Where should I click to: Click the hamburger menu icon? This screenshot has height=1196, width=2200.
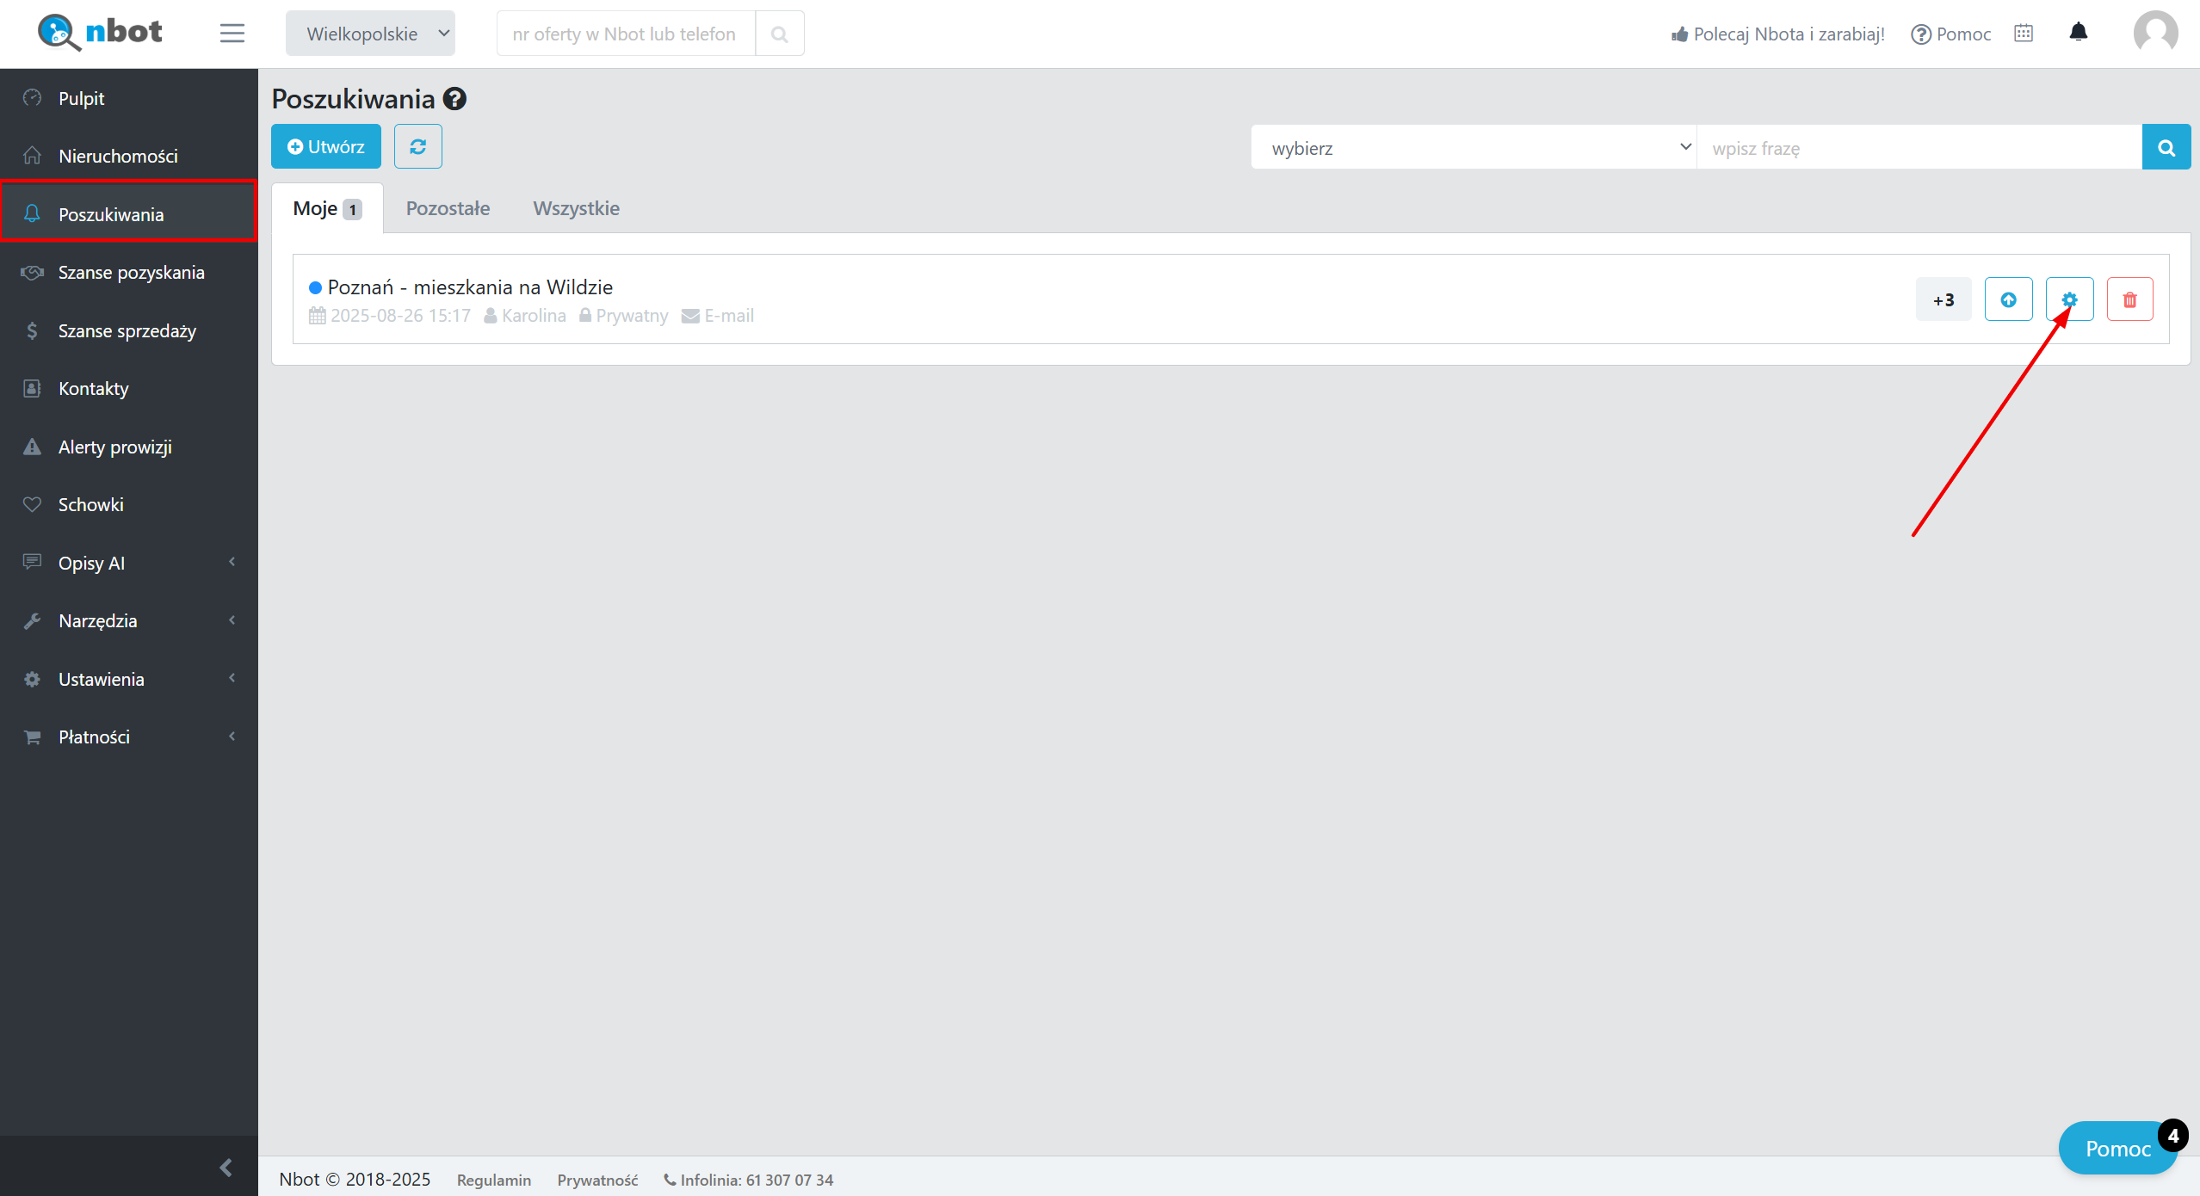click(x=232, y=34)
